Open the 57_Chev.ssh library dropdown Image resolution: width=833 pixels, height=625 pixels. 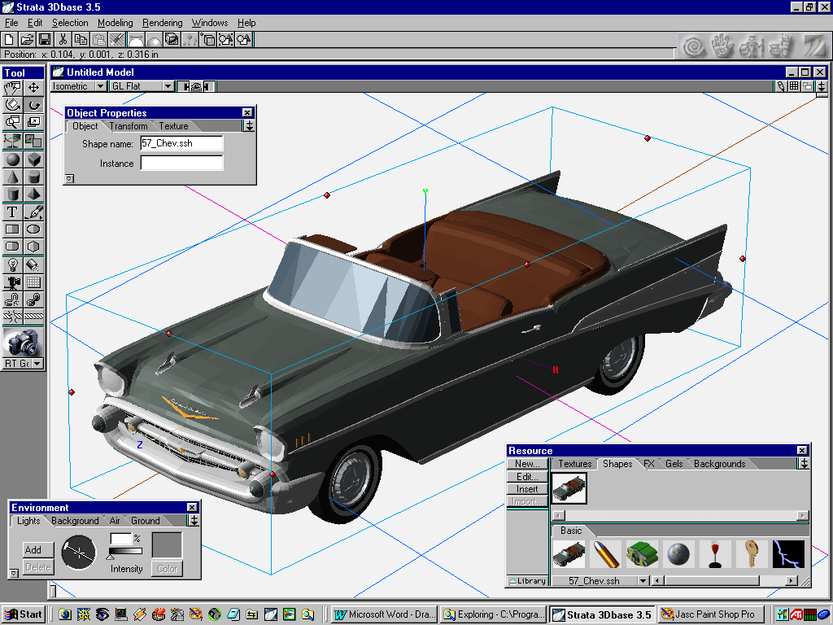point(643,581)
